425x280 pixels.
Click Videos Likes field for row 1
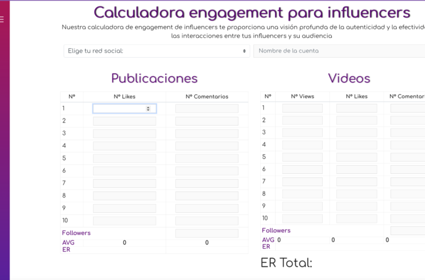(357, 108)
